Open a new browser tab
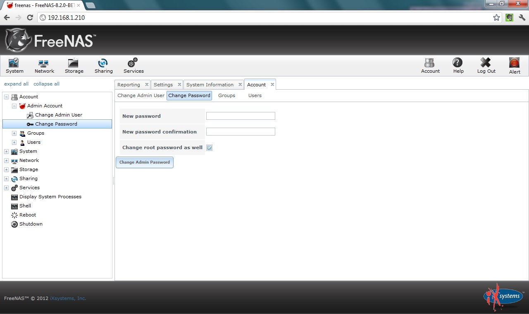Viewport: 529px width, 314px height. point(90,5)
